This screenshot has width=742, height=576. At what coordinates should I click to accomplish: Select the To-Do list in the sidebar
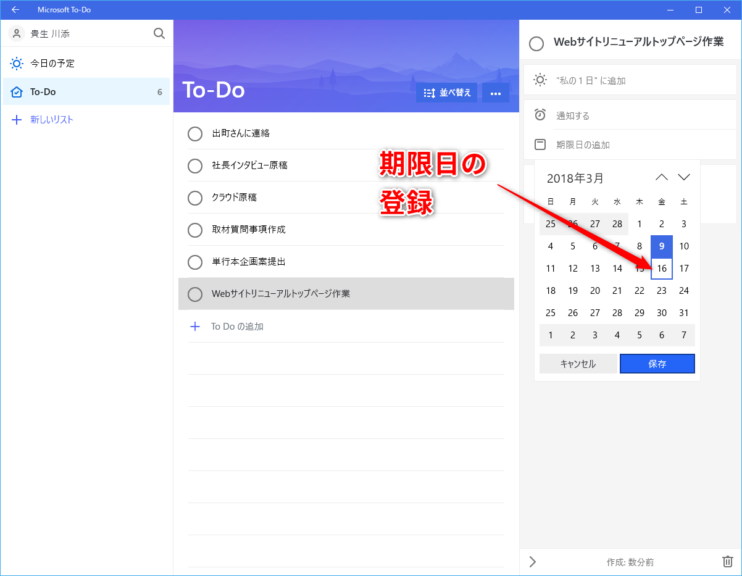86,92
